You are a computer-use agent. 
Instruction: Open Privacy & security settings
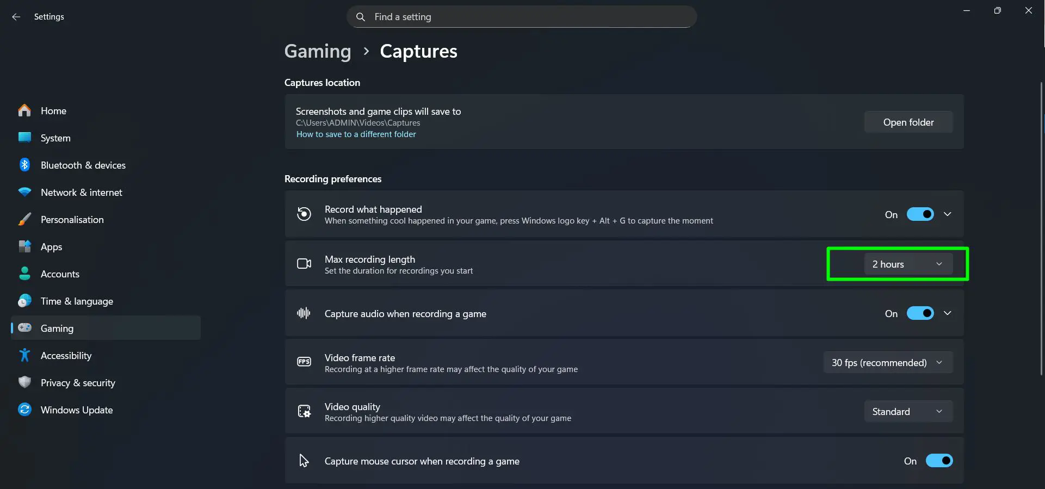click(x=78, y=382)
